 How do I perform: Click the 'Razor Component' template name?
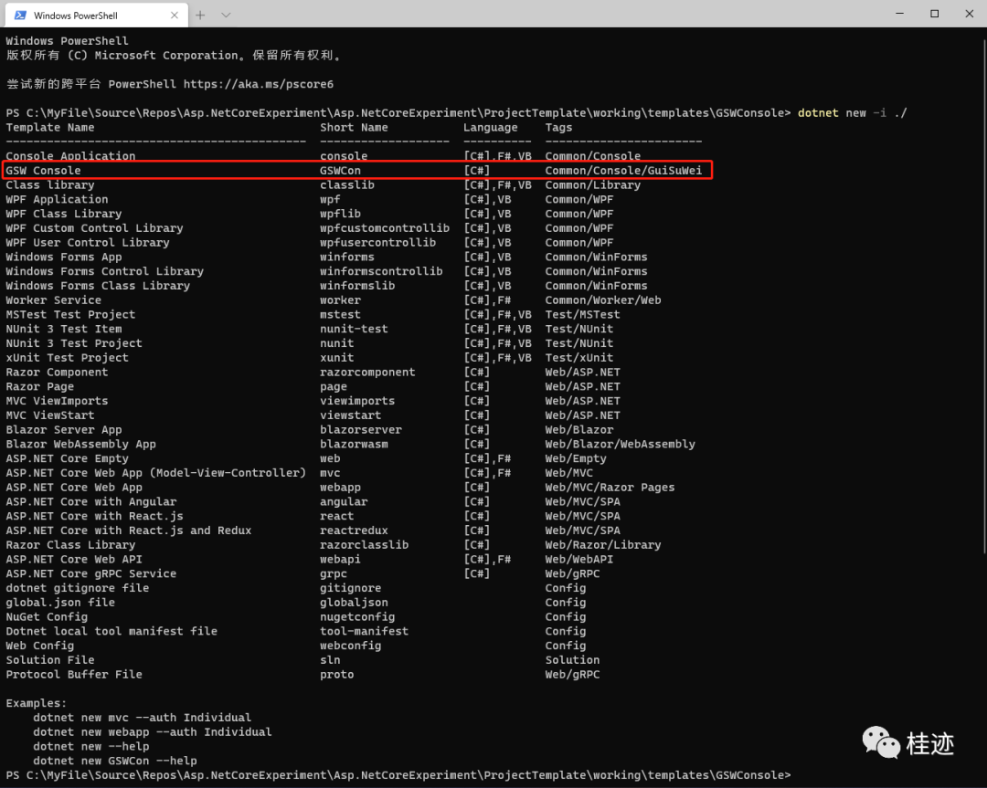pos(58,373)
